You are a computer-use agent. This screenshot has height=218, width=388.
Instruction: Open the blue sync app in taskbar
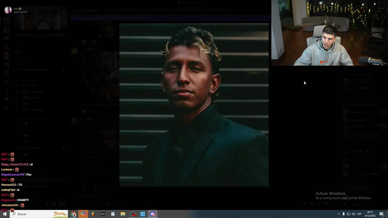142,214
